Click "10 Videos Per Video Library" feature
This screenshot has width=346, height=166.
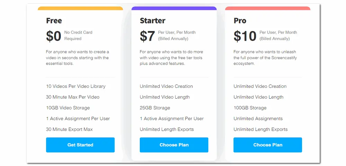76,86
